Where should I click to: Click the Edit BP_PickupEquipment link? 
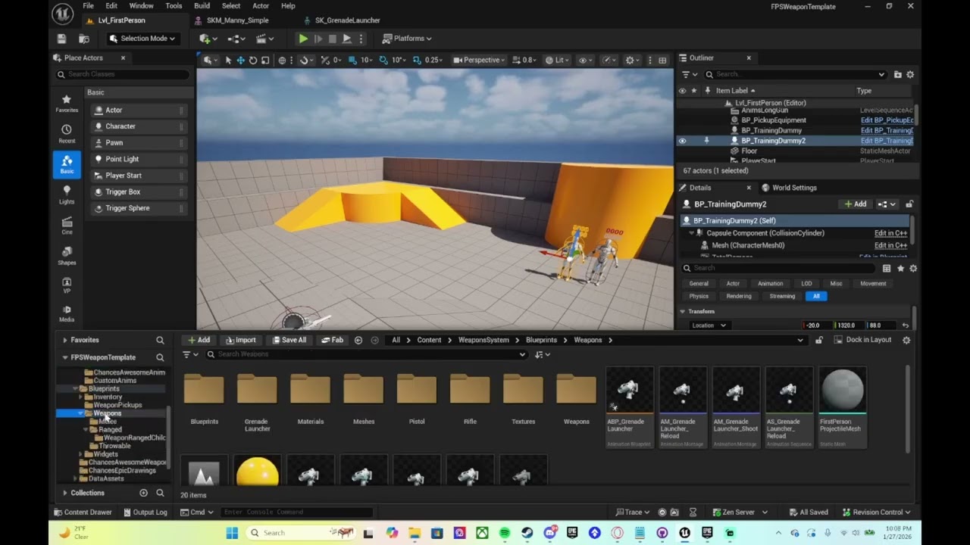(887, 120)
